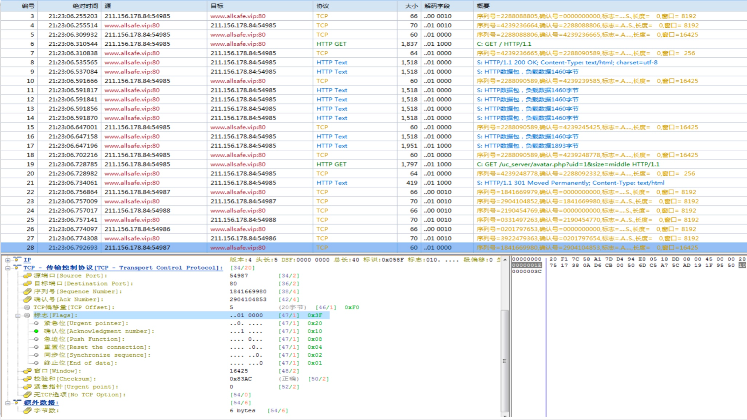The height and width of the screenshot is (420, 747).
Task: Select the TCP Transport Control Protocol header
Action: click(123, 268)
